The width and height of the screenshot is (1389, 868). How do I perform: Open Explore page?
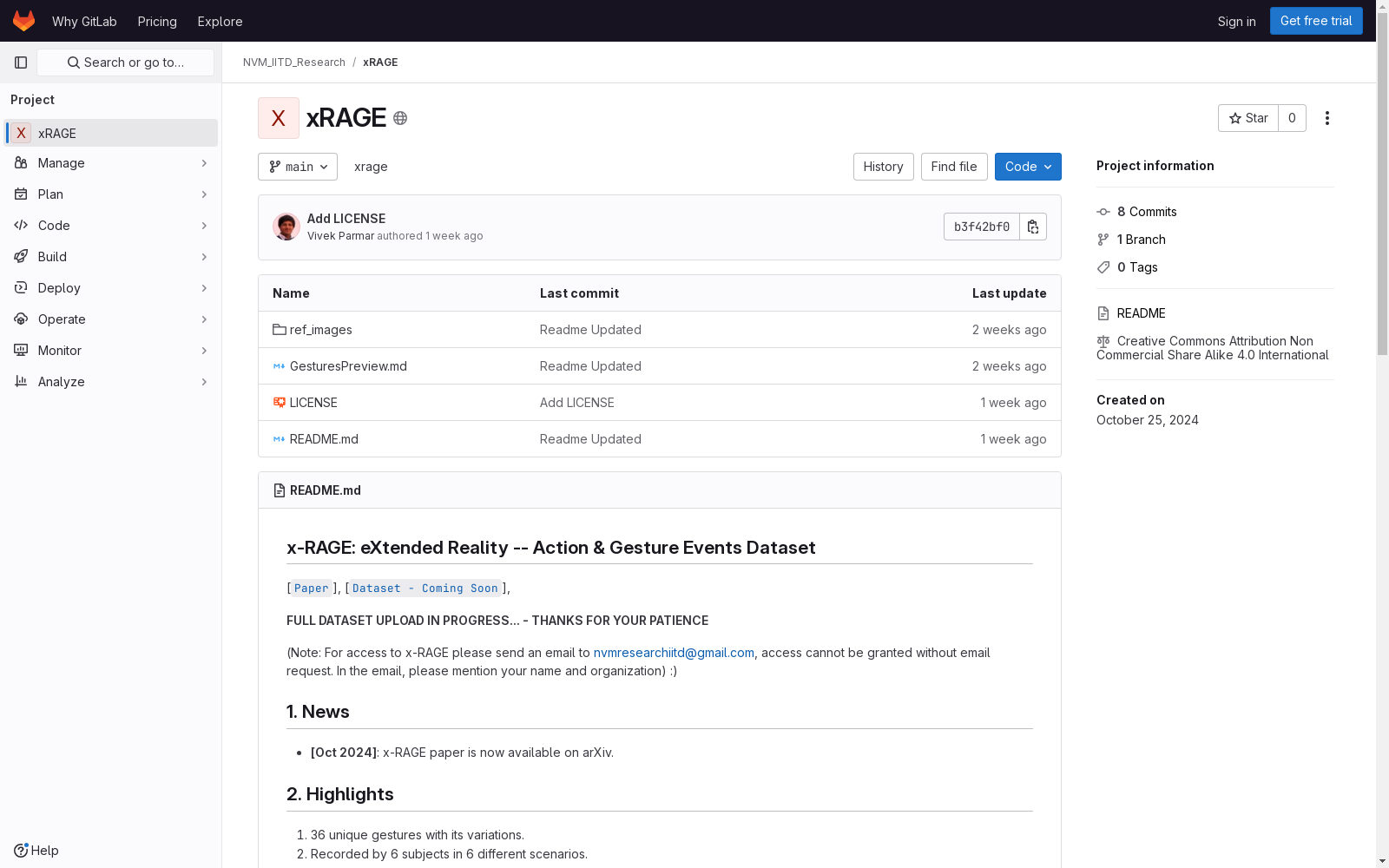coord(220,21)
